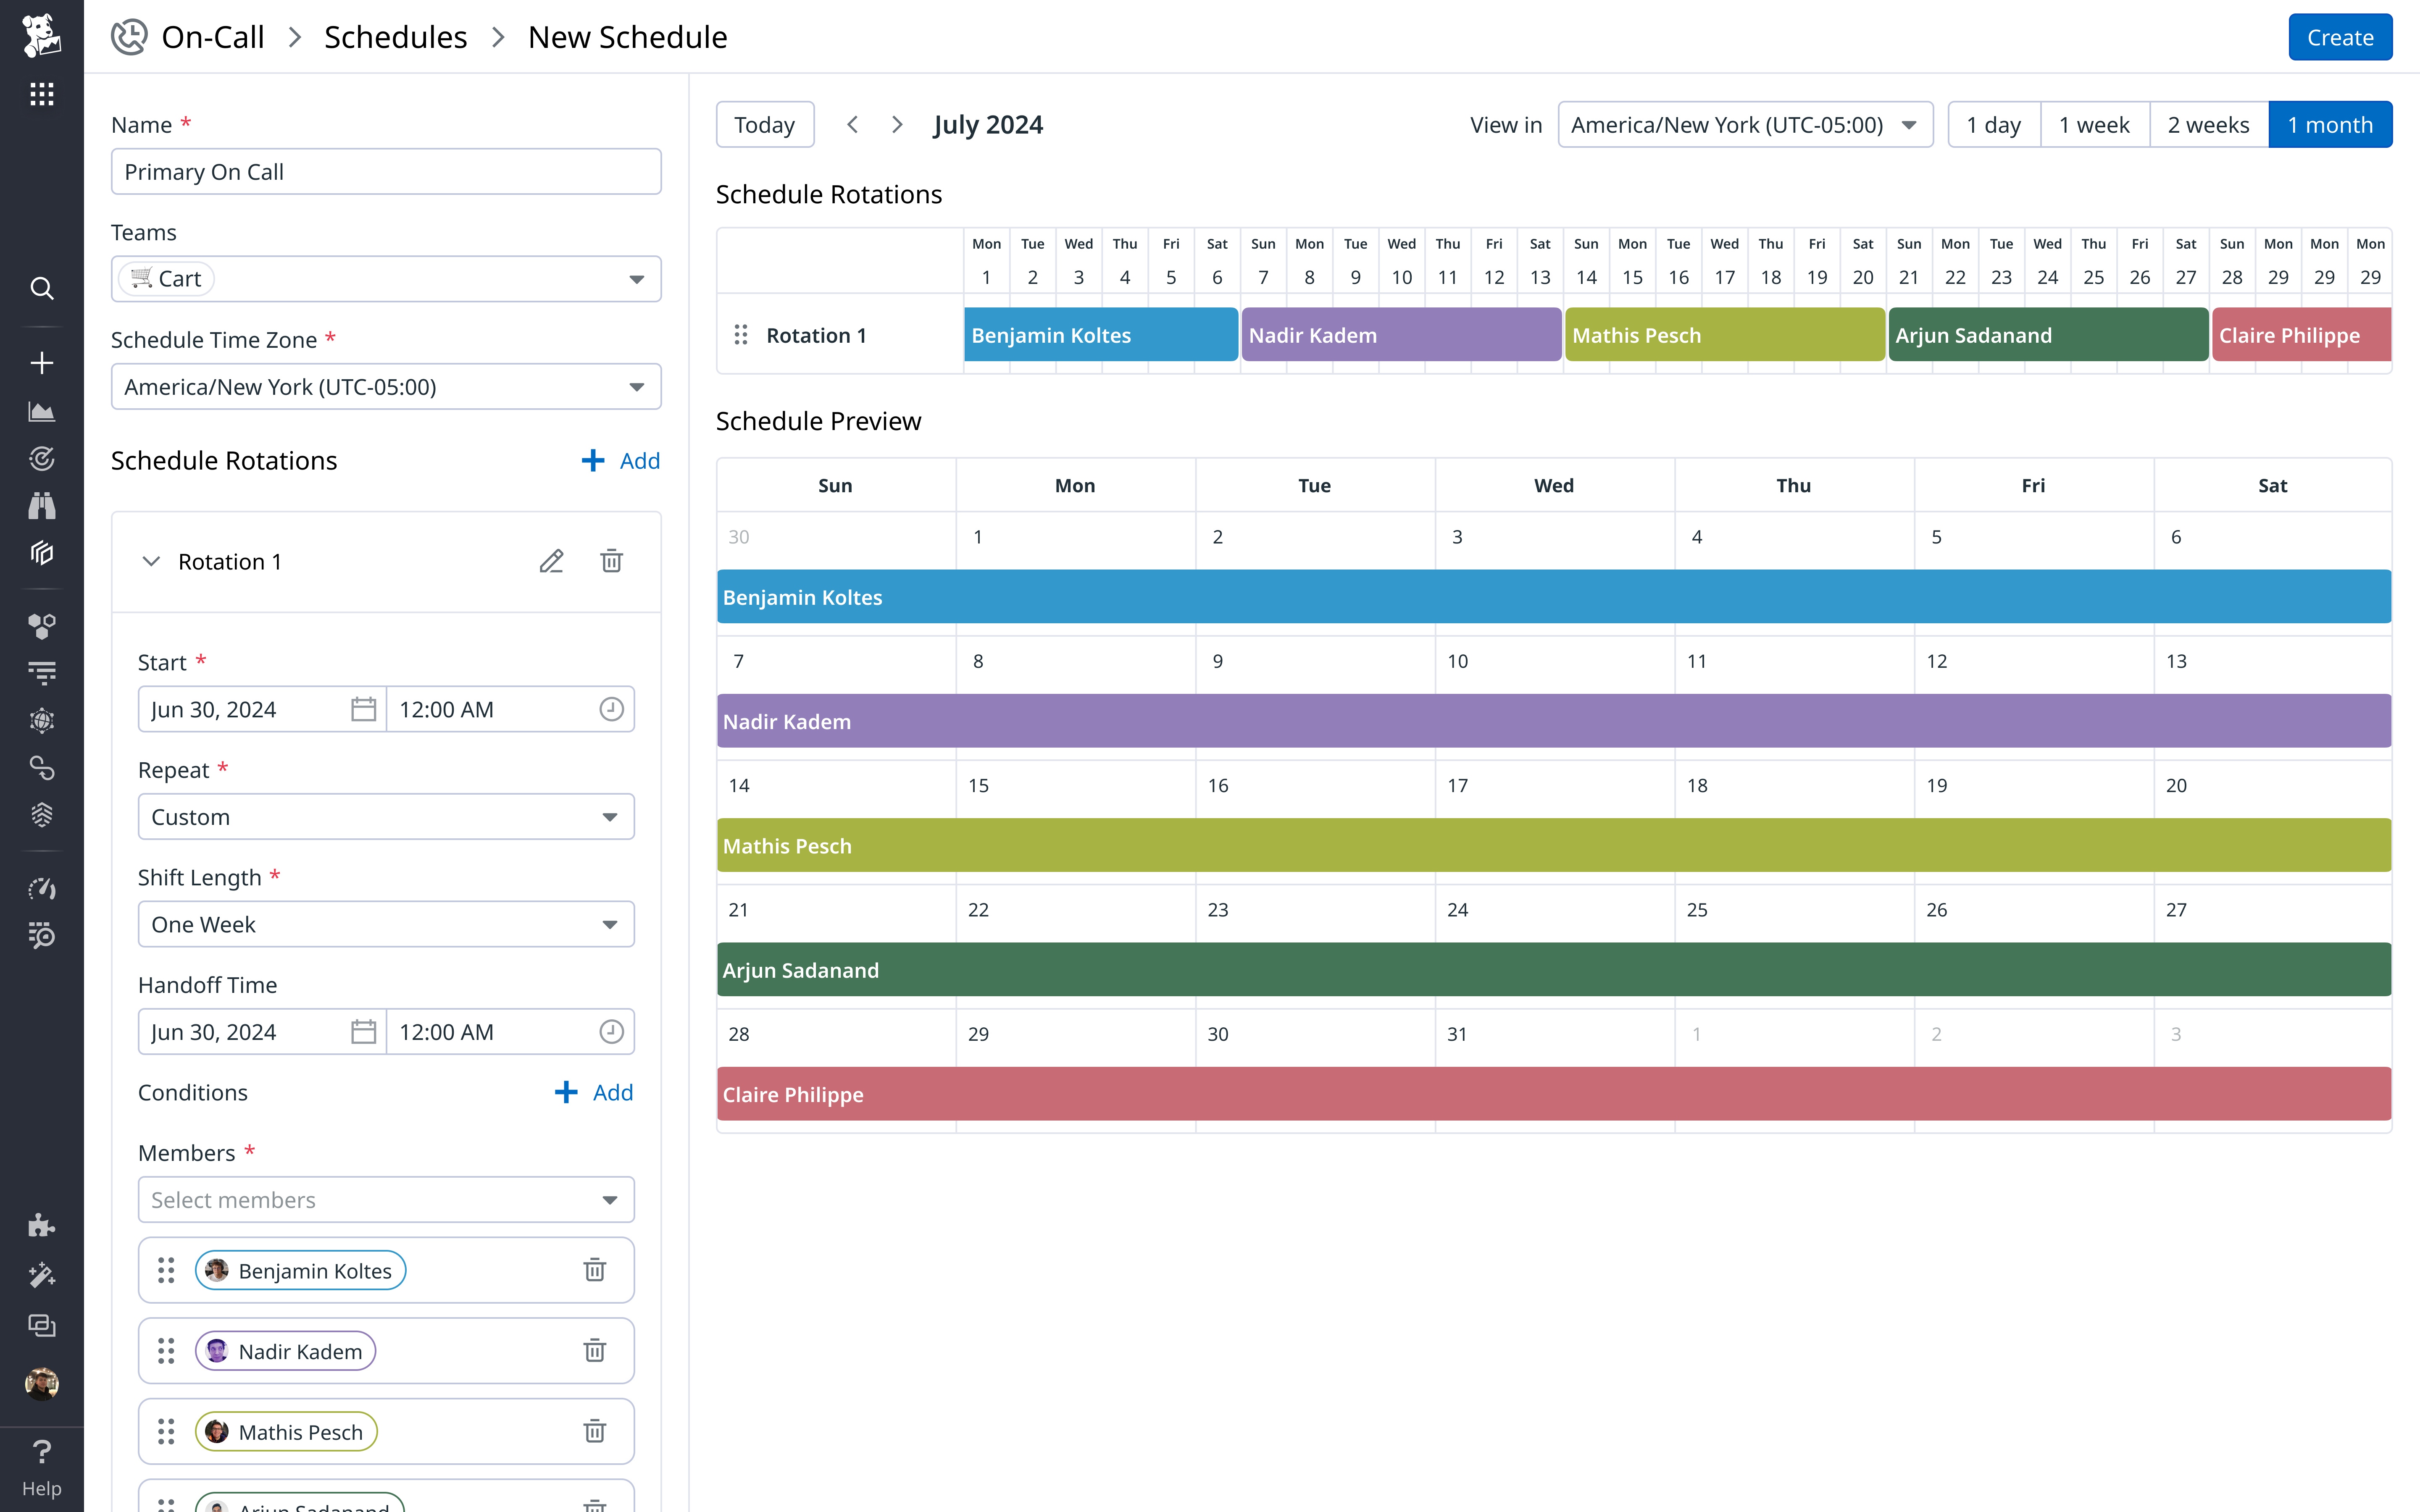The image size is (2420, 1512).
Task: Navigate to Schedules breadcrumb
Action: click(395, 37)
